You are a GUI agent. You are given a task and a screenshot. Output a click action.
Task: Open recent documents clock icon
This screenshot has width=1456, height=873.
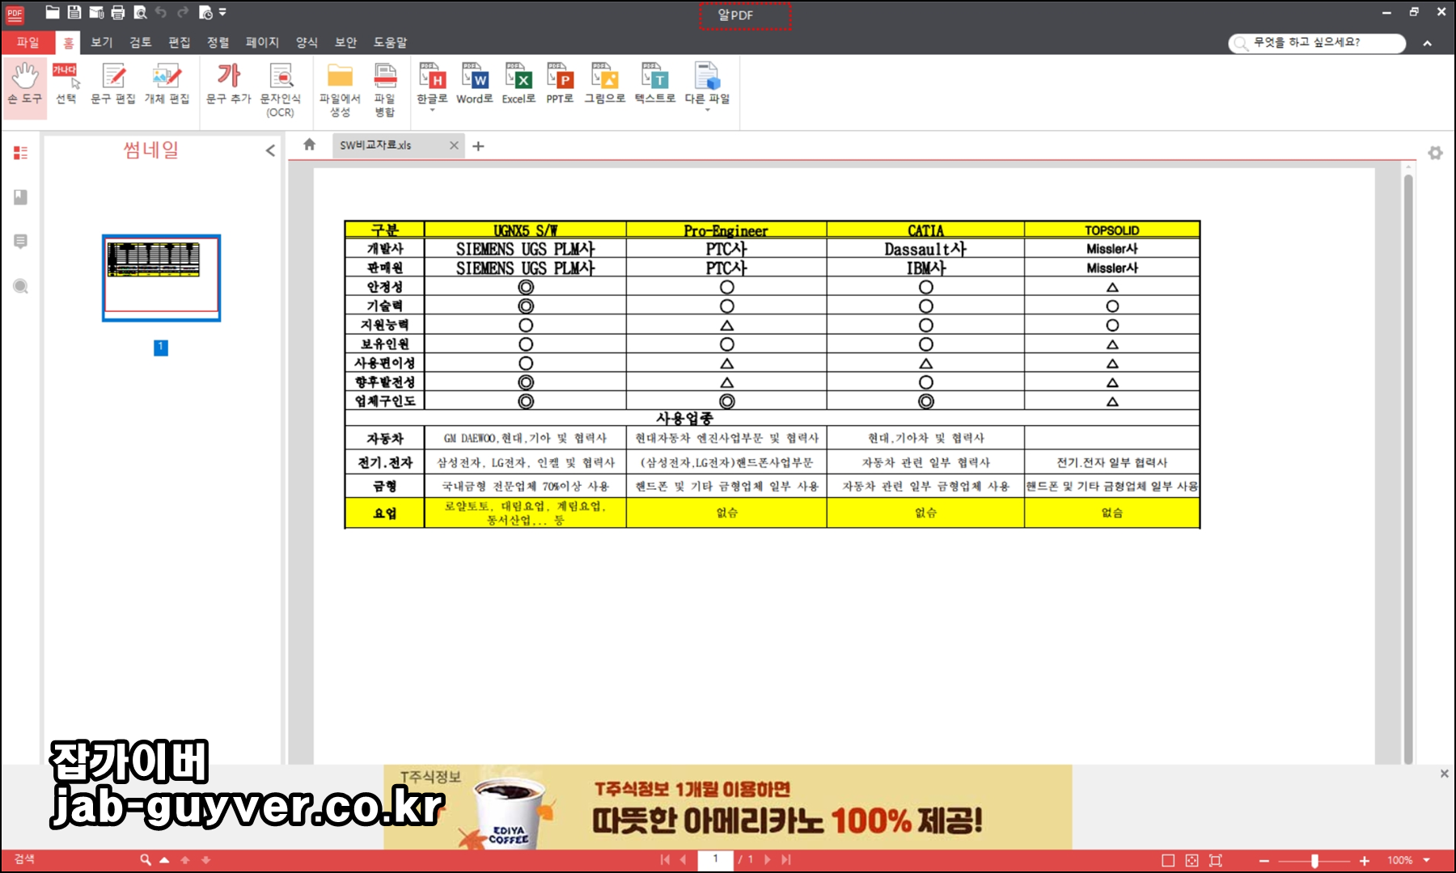point(205,12)
